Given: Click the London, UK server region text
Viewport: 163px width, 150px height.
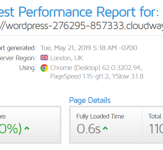Looking at the screenshot, I should pyautogui.click(x=66, y=58).
